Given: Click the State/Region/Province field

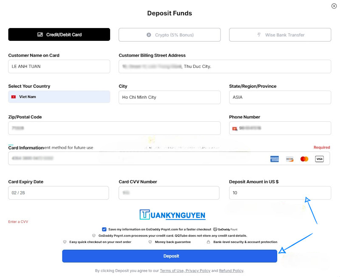Looking at the screenshot, I should [280, 97].
